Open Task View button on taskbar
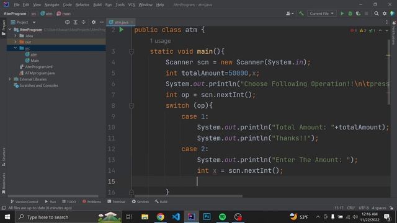Image resolution: width=397 pixels, height=223 pixels. coord(129,217)
